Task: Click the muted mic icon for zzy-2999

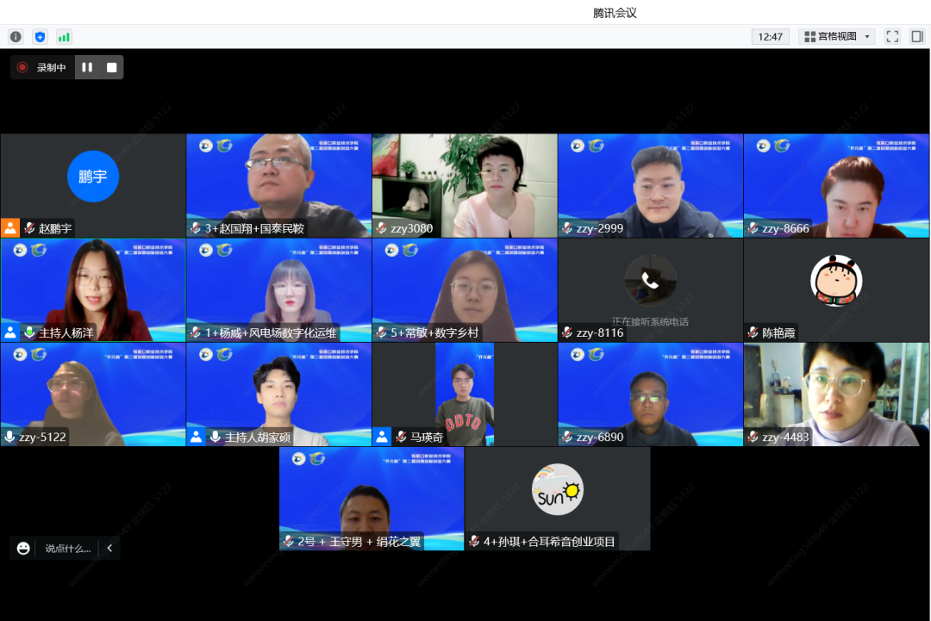Action: click(567, 228)
